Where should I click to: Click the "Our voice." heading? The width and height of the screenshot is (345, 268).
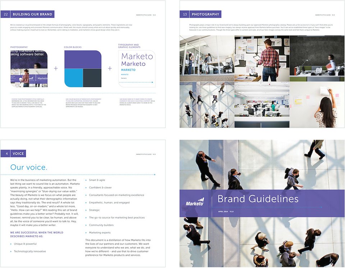click(29, 167)
